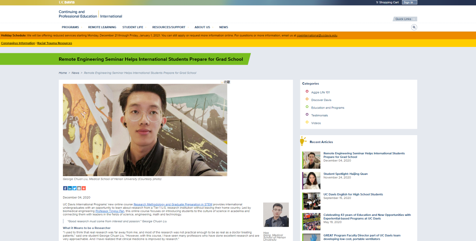This screenshot has height=241, width=476.
Task: Select the Aggie Life 101 category
Action: (320, 92)
